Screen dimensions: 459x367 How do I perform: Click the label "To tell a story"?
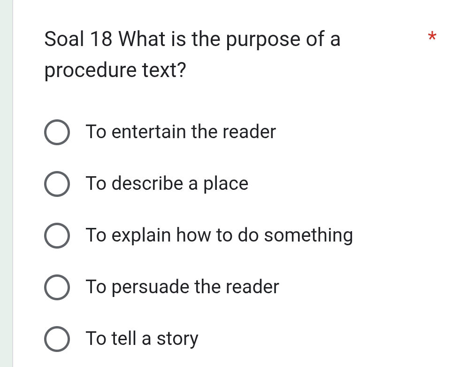coord(142,338)
